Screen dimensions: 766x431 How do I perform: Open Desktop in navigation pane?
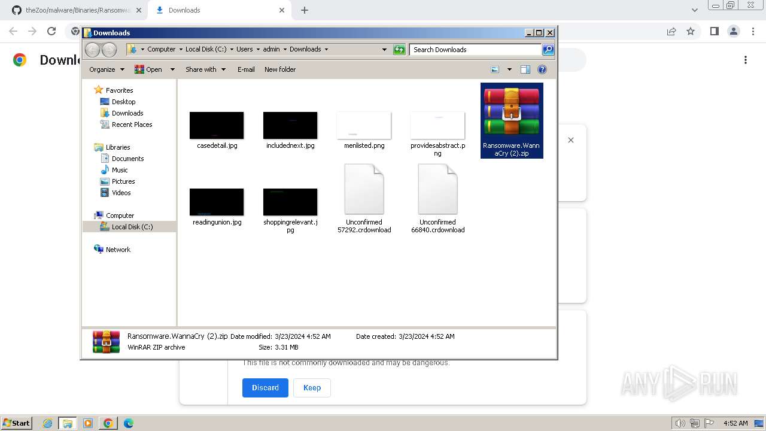[123, 102]
